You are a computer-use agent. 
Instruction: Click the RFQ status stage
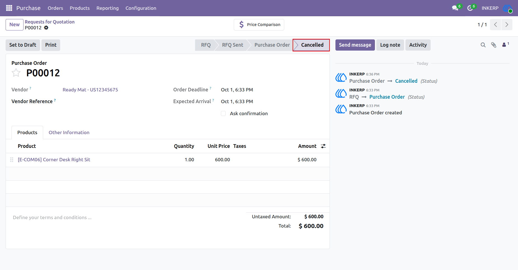coord(206,45)
